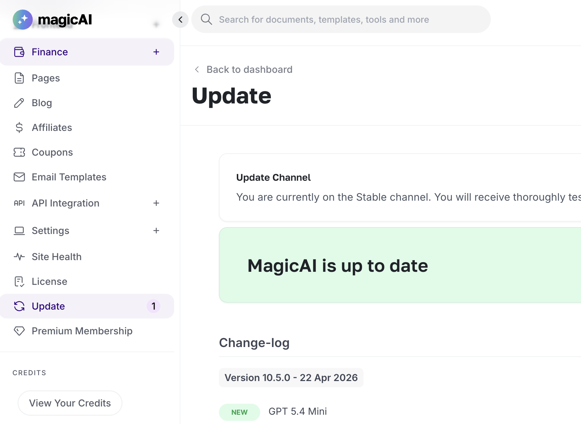Select API Integration in the sidebar
The width and height of the screenshot is (581, 424).
tap(87, 203)
